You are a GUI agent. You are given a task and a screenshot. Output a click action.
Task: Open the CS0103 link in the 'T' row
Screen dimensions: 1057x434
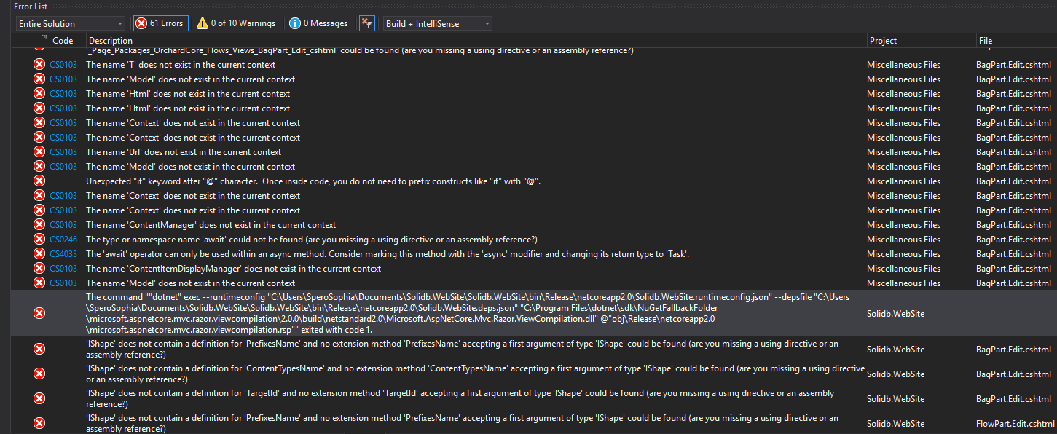click(63, 65)
